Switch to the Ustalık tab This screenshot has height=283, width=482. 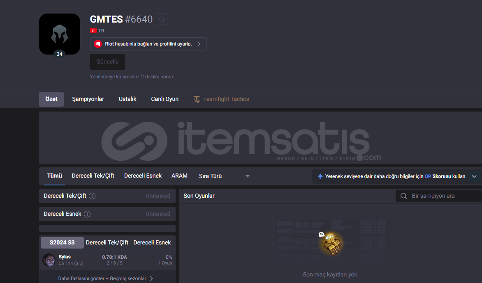tap(127, 99)
